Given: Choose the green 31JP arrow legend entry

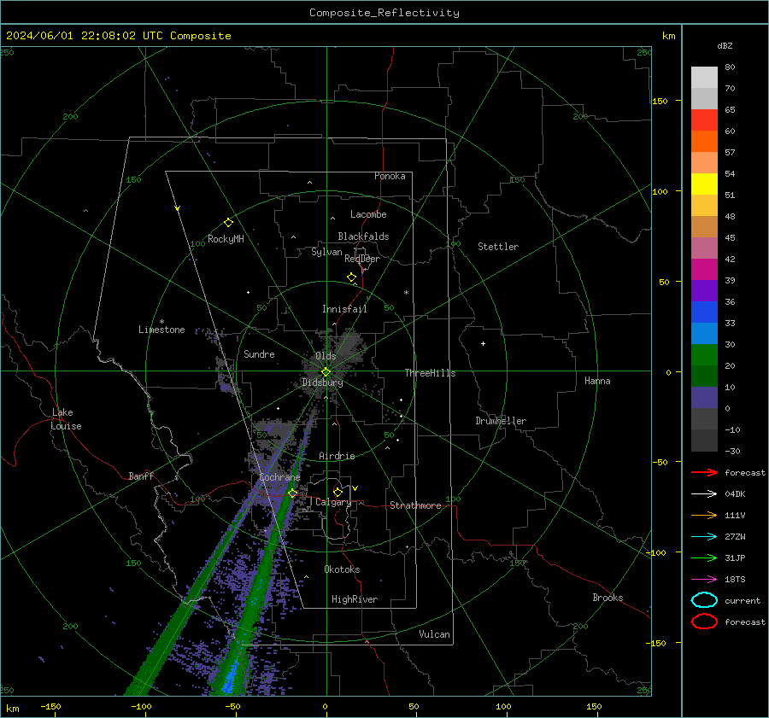Looking at the screenshot, I should click(704, 557).
